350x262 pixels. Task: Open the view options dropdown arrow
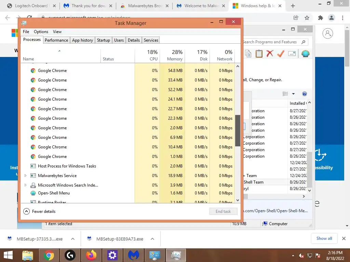(293, 94)
